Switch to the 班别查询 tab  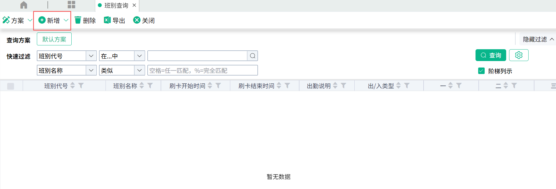click(x=116, y=5)
